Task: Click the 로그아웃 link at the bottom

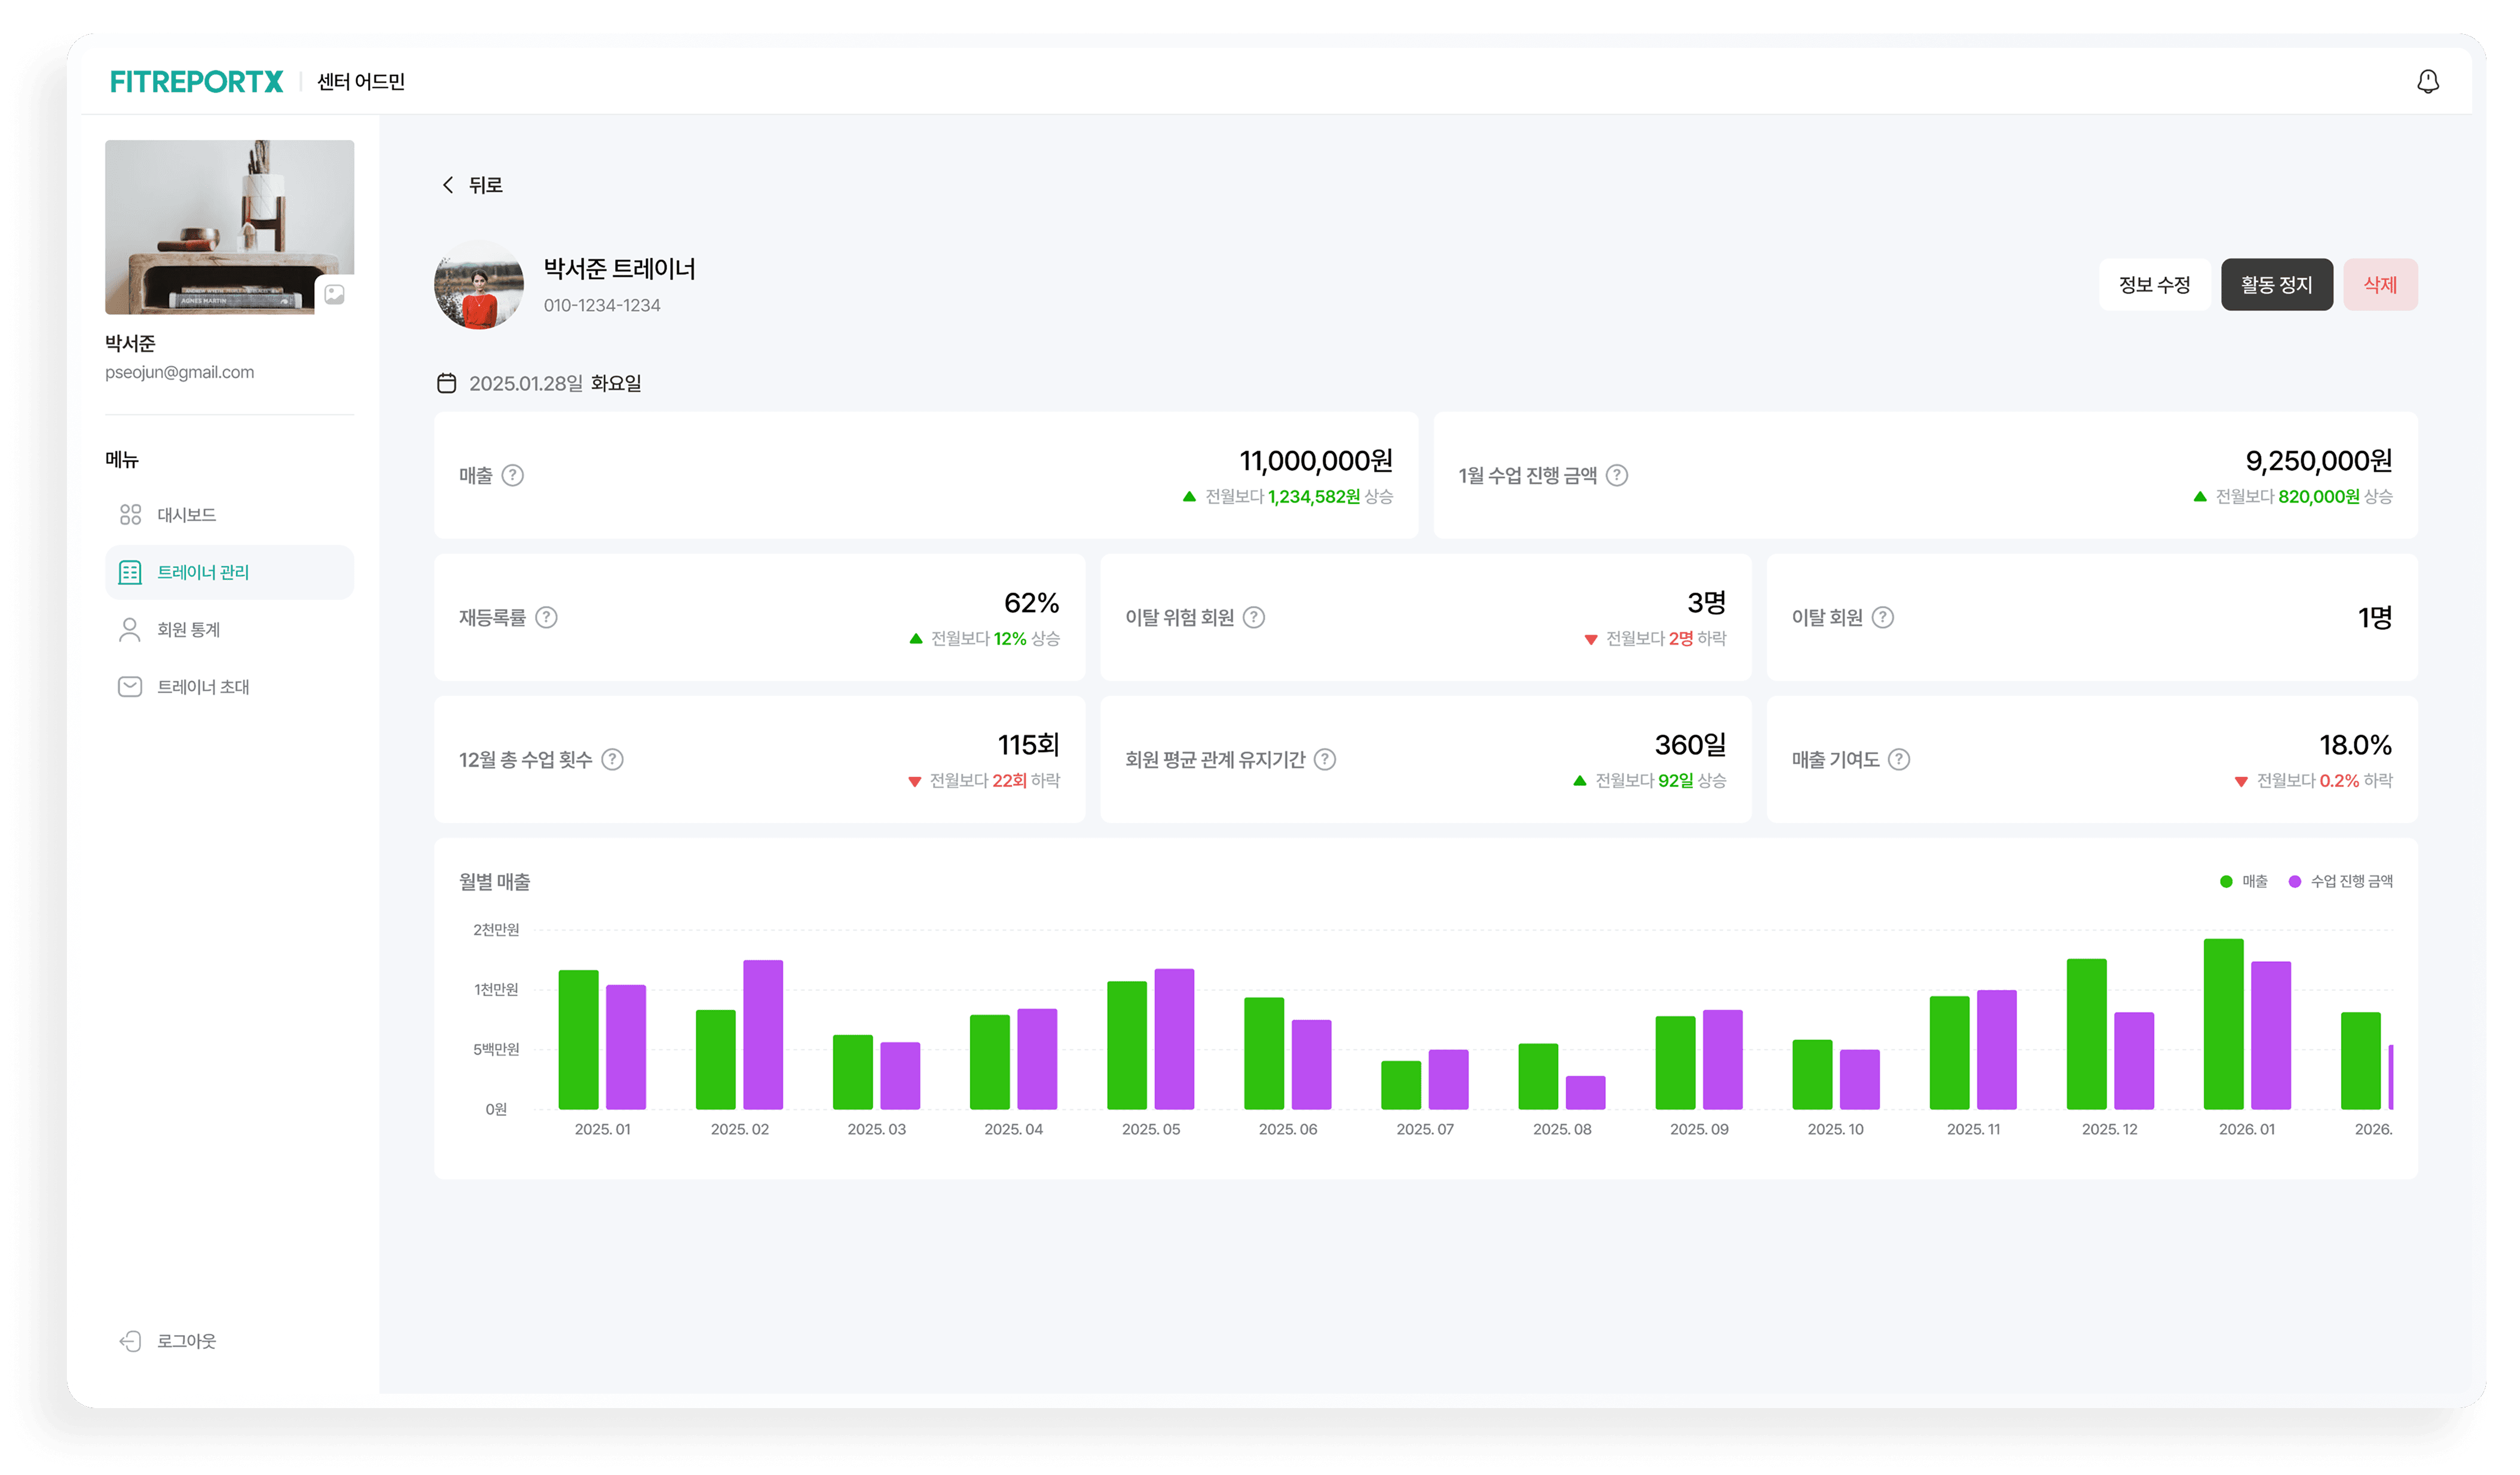Action: [186, 1341]
